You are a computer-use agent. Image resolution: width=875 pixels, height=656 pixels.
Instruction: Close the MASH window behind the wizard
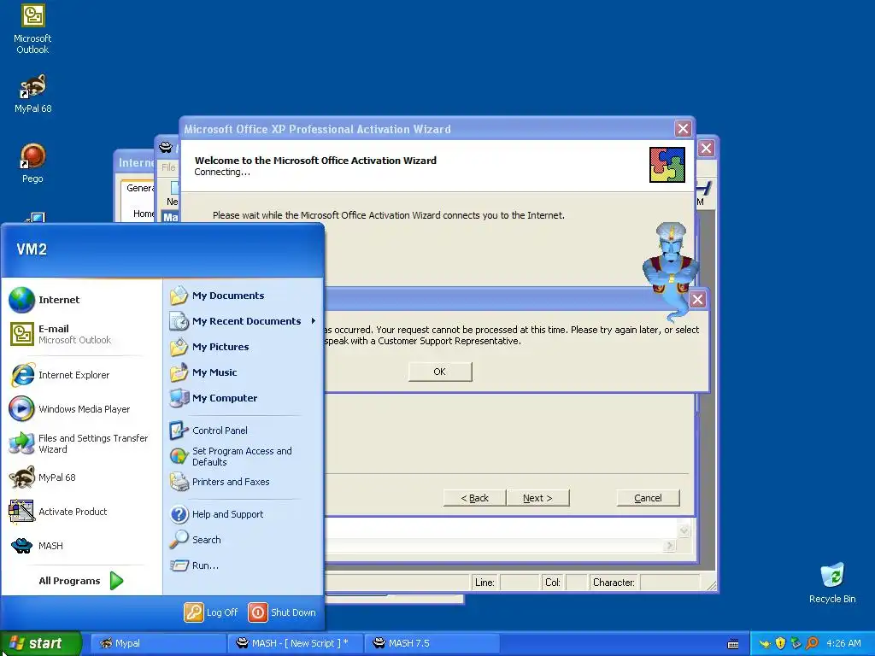[x=707, y=149]
